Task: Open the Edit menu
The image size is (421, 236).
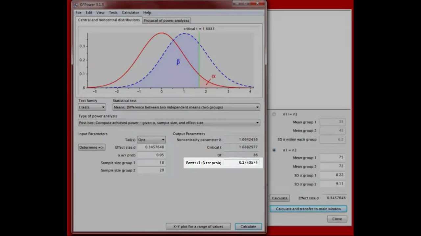Action: point(89,12)
